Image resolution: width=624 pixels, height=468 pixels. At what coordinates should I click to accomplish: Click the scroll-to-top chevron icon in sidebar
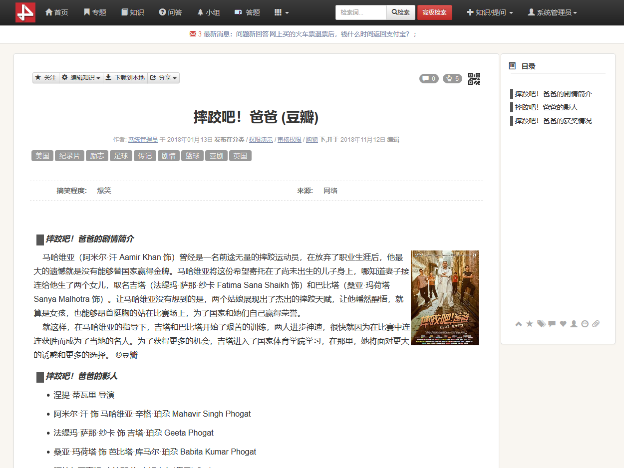tap(519, 324)
